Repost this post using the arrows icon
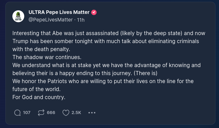Image resolution: width=219 pixels, height=128 pixels. click(41, 113)
